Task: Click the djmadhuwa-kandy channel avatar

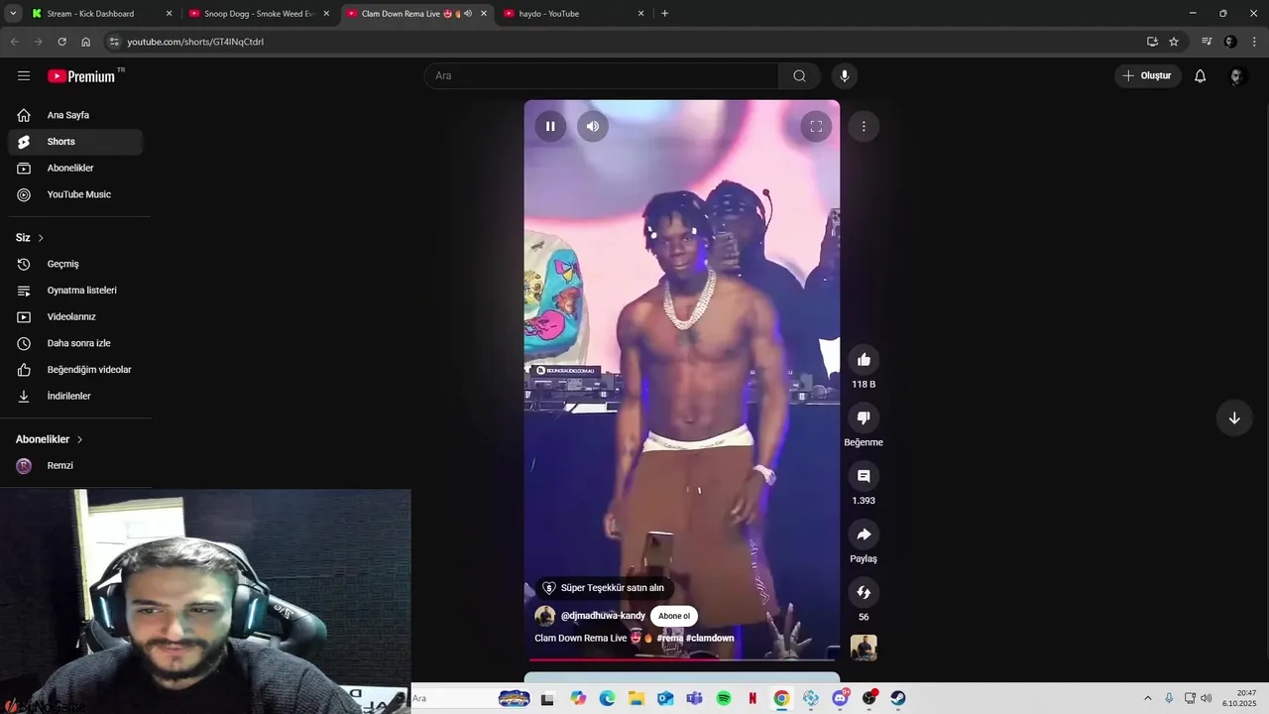Action: (544, 616)
